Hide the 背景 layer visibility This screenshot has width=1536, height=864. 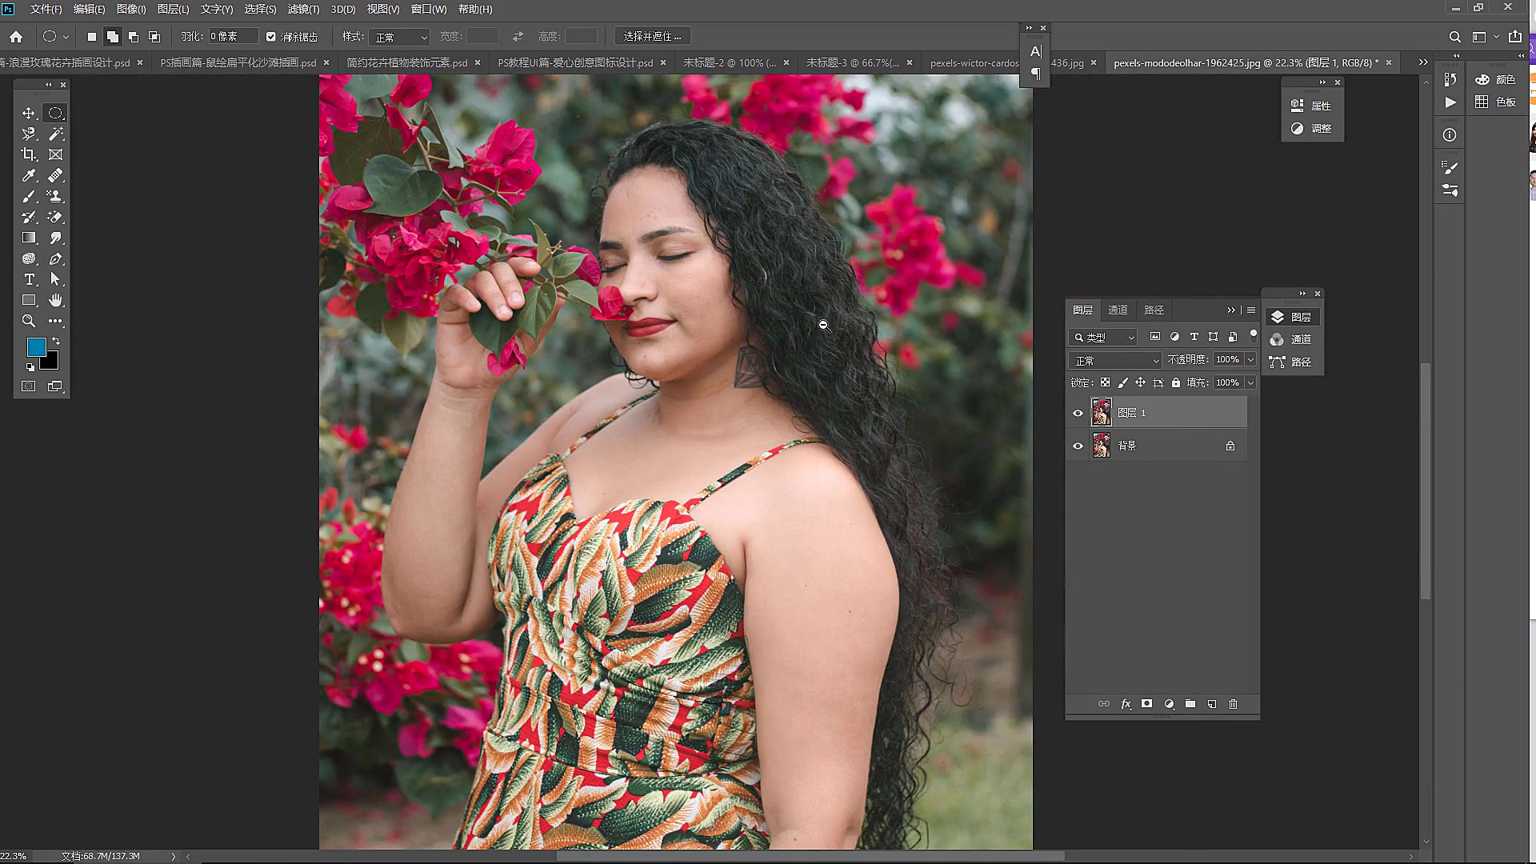coord(1078,446)
